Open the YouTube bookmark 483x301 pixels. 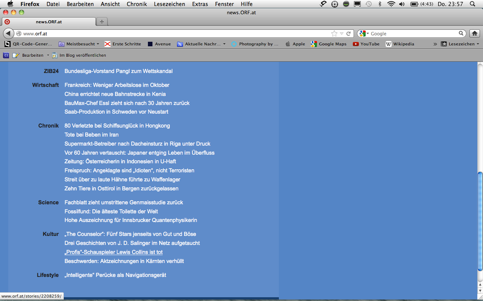(366, 44)
